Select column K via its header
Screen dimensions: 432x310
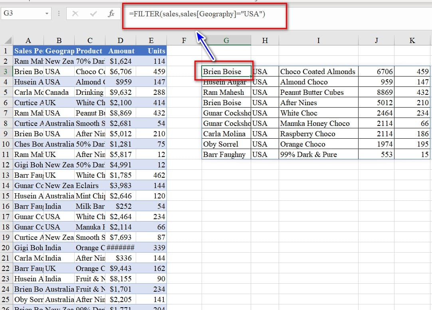(412, 40)
